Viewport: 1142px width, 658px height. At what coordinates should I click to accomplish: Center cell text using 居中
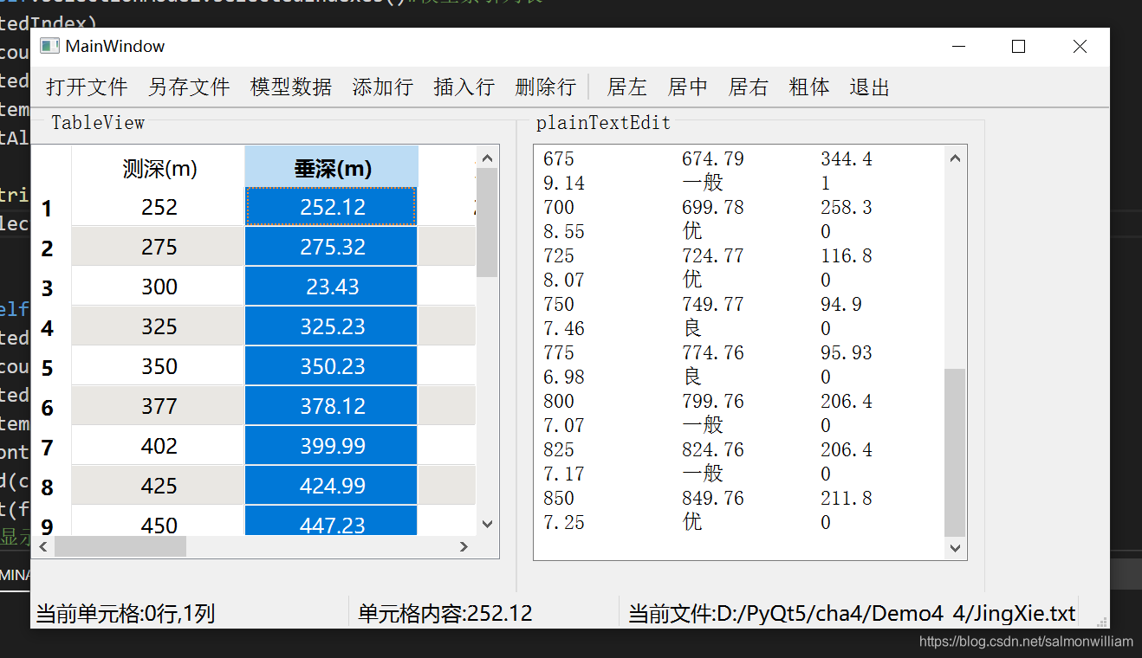tap(687, 87)
